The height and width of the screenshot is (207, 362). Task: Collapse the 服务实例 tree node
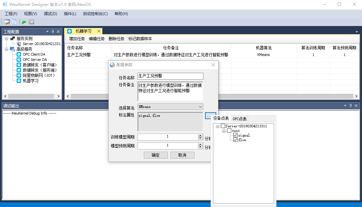[7, 39]
